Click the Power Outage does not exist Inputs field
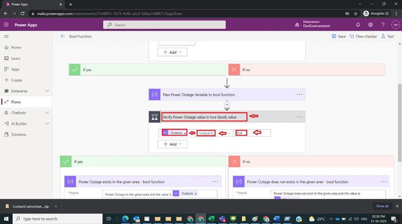402x224 pixels. coord(328,194)
